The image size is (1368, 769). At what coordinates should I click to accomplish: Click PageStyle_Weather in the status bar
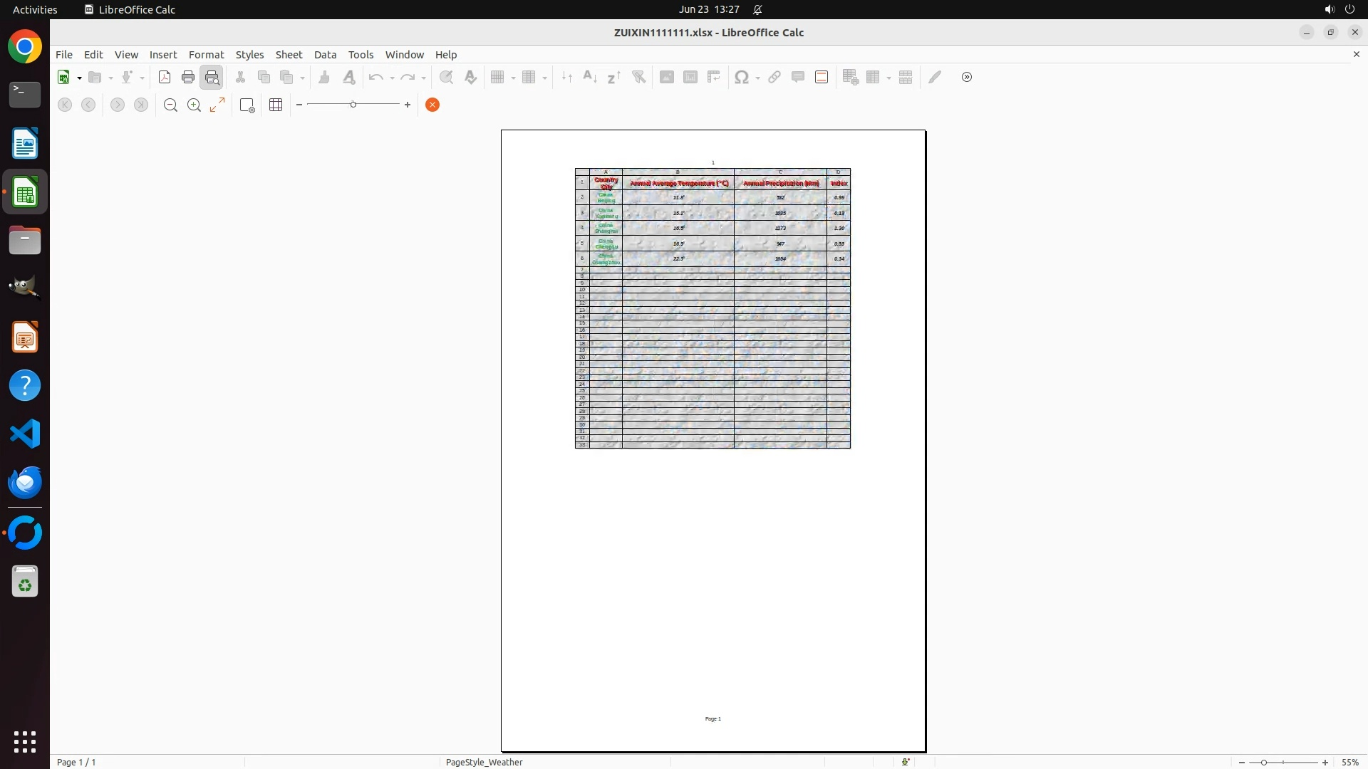484,762
